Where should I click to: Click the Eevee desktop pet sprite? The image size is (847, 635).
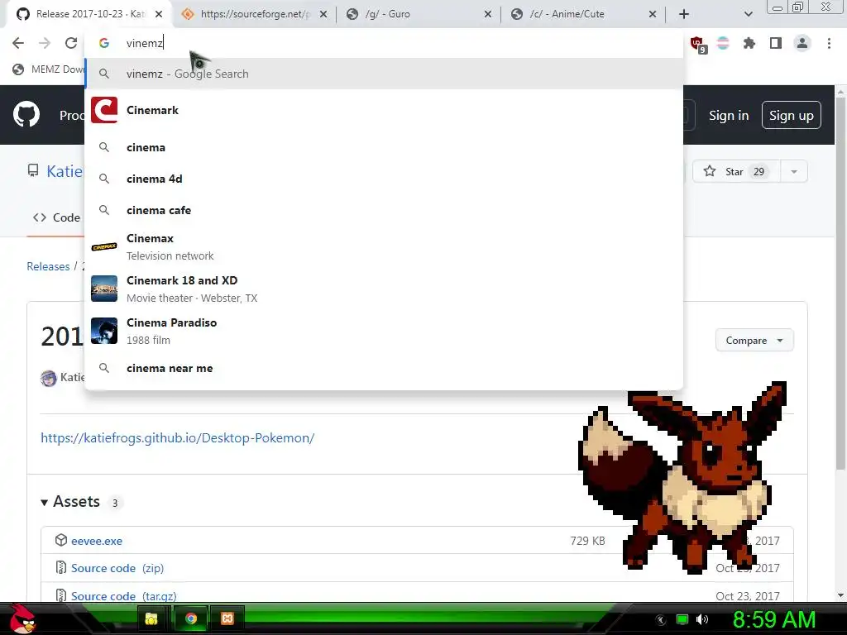point(683,478)
